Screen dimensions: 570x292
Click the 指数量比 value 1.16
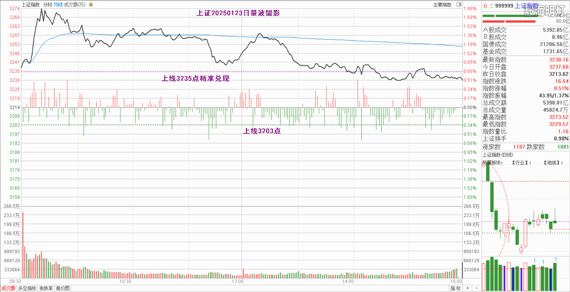(563, 132)
